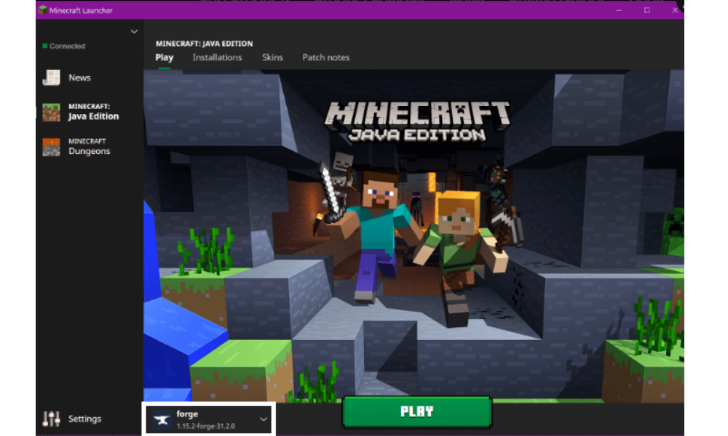The width and height of the screenshot is (728, 436).
Task: Switch to the Installations tab
Action: 217,57
